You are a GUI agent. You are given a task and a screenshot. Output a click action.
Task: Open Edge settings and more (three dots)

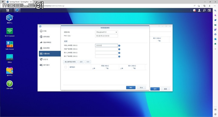click(x=215, y=6)
